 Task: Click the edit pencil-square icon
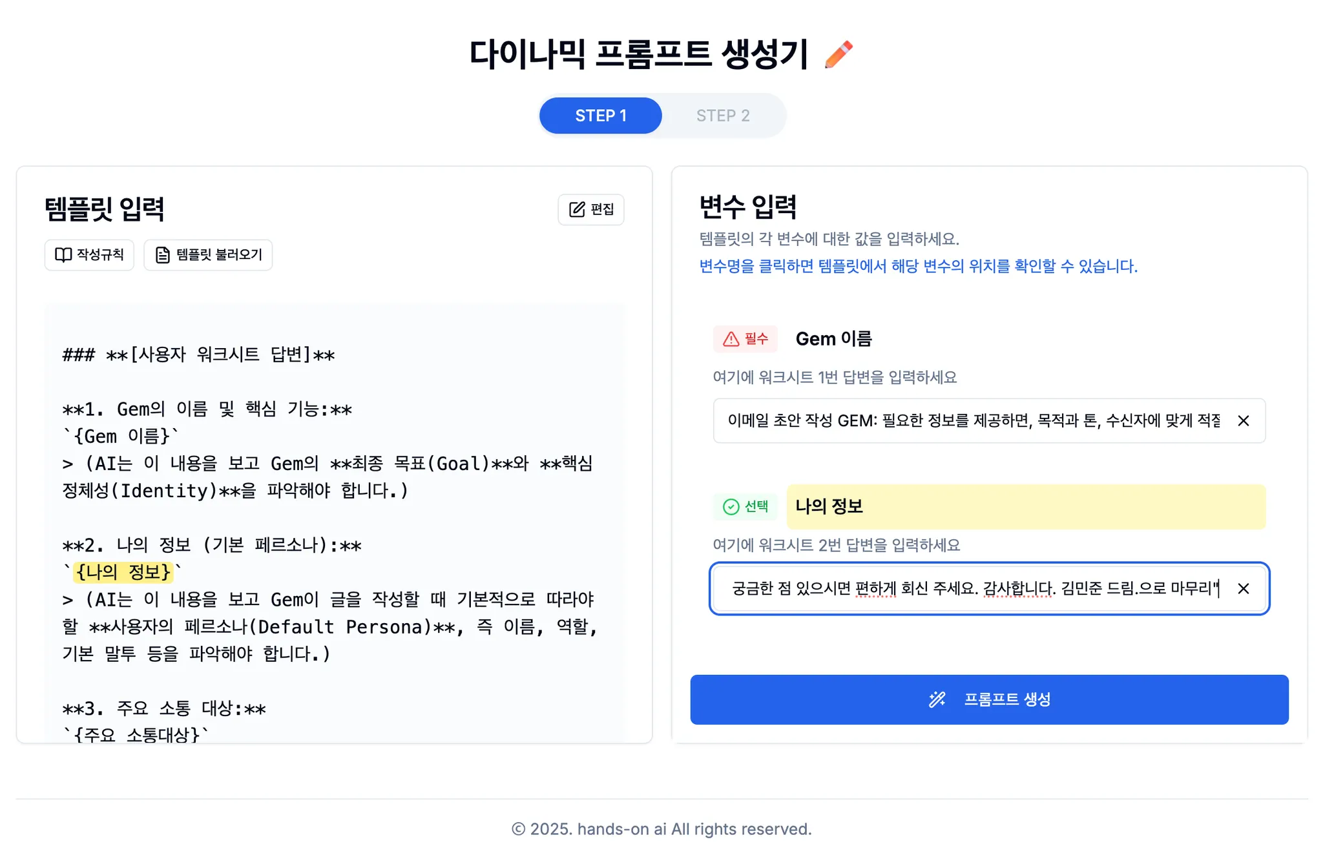pyautogui.click(x=577, y=209)
